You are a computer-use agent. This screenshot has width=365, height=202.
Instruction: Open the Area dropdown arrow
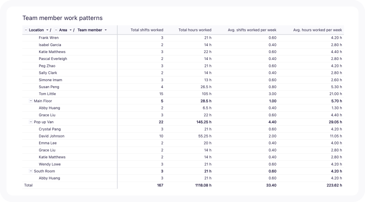tap(71, 30)
